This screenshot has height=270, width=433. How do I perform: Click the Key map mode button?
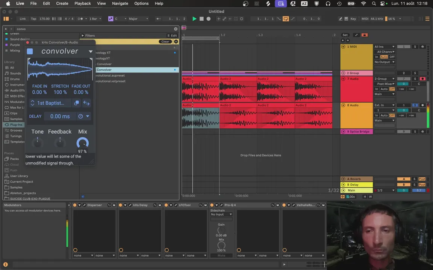pos(353,19)
